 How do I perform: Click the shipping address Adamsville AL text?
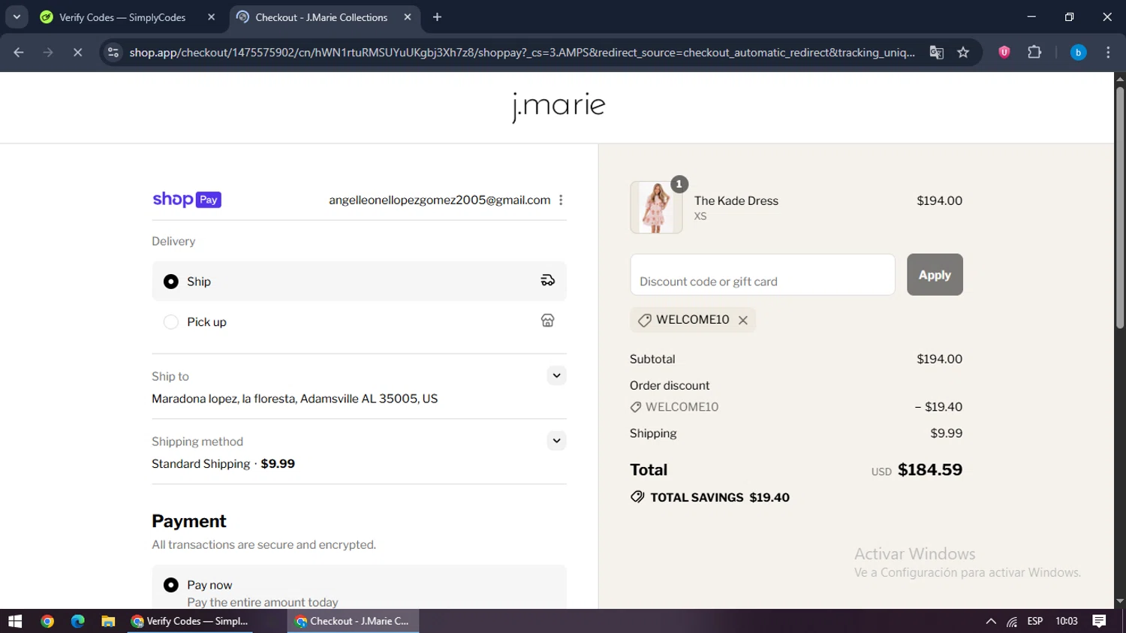click(x=294, y=399)
